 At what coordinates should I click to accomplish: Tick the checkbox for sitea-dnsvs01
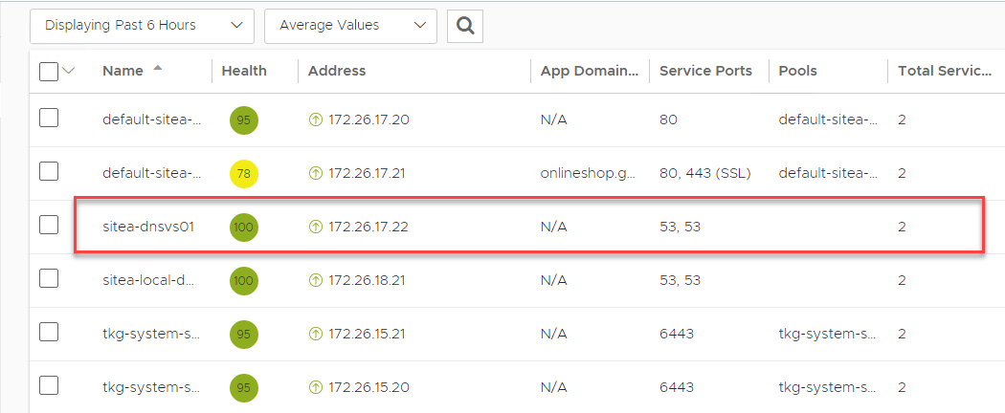click(x=49, y=226)
